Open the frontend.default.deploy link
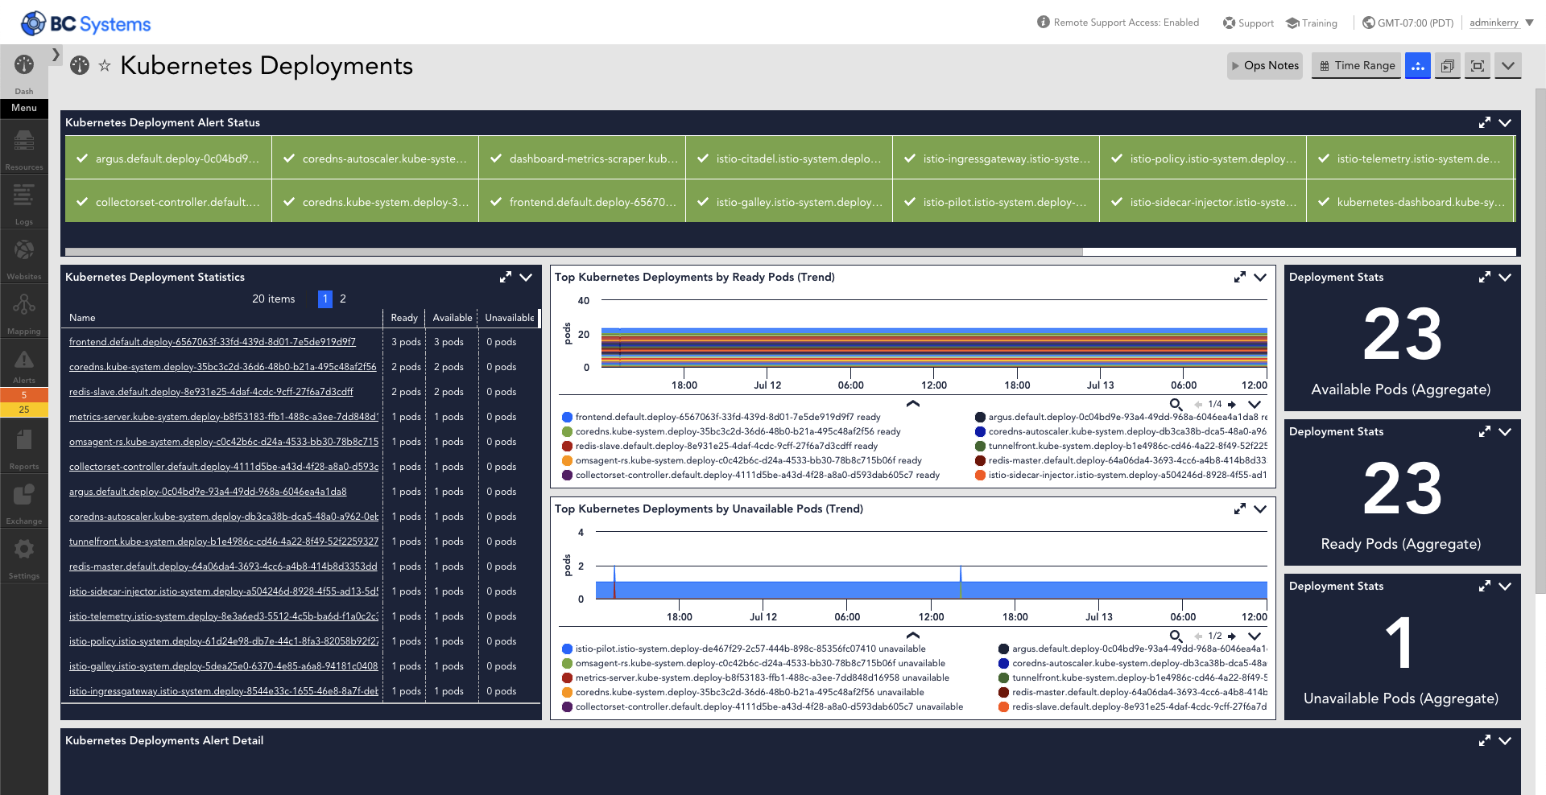 (x=213, y=342)
